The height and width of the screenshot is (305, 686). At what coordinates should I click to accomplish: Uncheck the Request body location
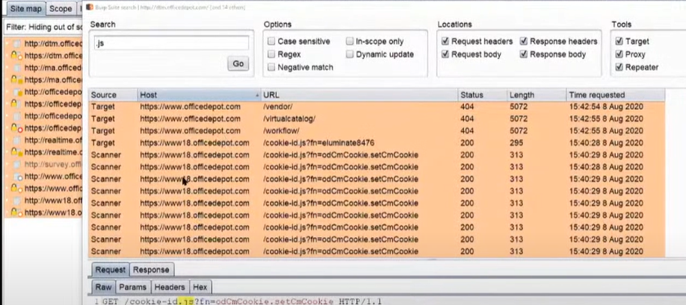(445, 54)
